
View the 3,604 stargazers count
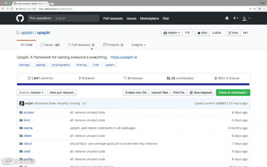coord(217,33)
